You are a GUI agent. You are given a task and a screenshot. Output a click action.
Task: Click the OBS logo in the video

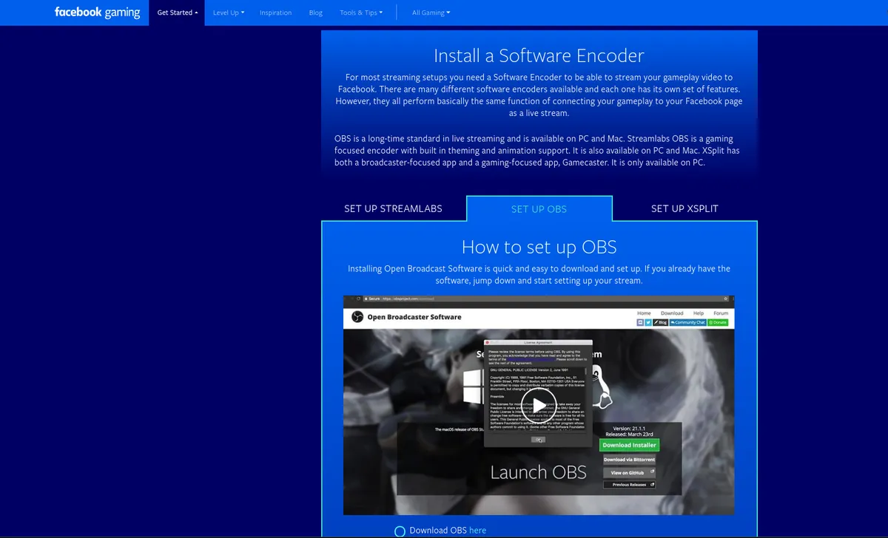[x=357, y=317]
